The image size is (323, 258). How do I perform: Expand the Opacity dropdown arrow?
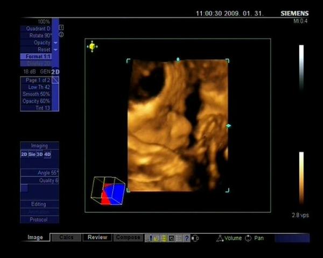click(x=55, y=42)
